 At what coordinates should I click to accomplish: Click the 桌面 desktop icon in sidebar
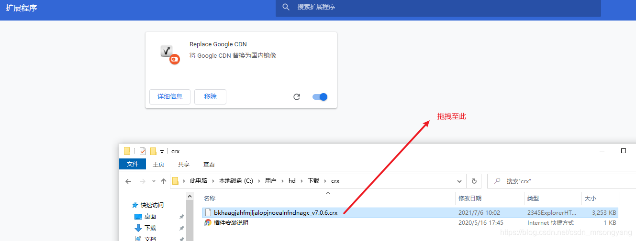click(x=138, y=217)
